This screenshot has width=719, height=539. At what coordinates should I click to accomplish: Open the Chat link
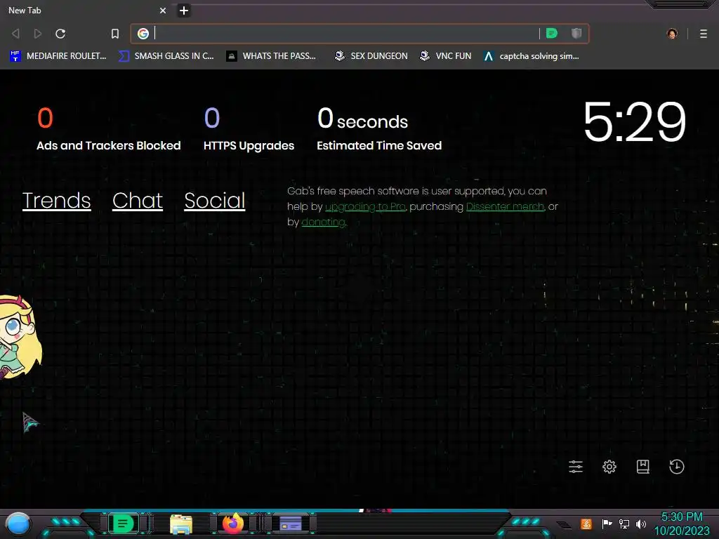coord(138,201)
